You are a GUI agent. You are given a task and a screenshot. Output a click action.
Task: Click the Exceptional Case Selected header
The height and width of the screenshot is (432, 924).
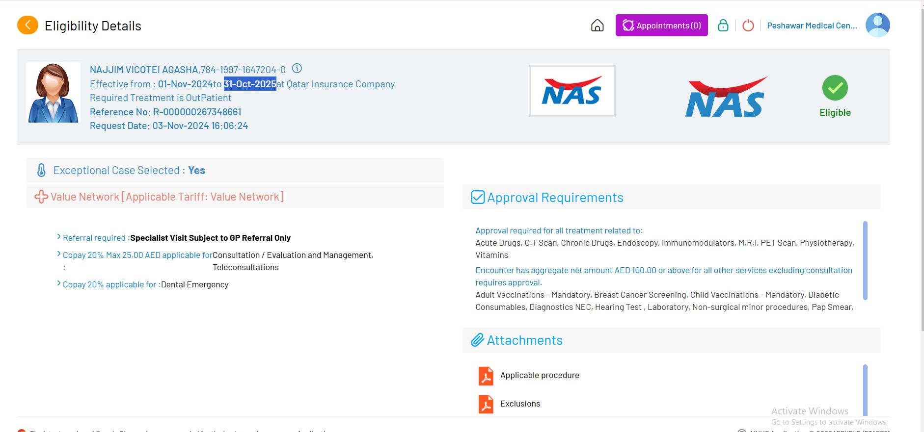[129, 170]
